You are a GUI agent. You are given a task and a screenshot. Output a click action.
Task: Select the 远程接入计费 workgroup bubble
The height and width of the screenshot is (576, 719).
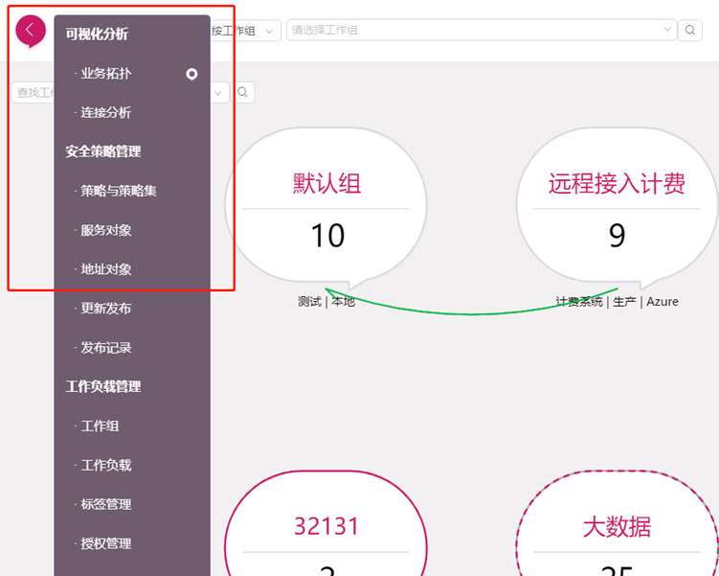tap(617, 207)
